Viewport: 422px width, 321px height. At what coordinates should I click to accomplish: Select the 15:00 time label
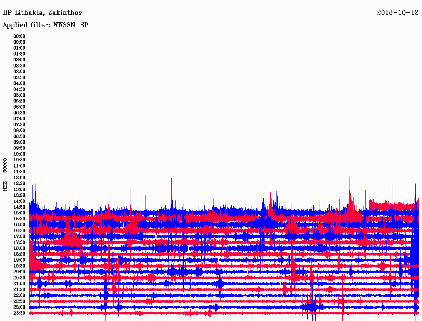19,213
